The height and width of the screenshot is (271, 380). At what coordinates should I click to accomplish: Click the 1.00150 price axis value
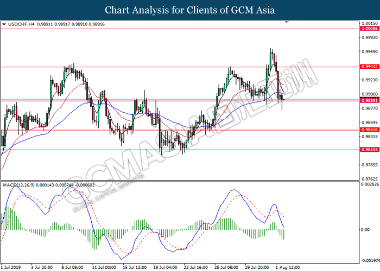tap(369, 24)
